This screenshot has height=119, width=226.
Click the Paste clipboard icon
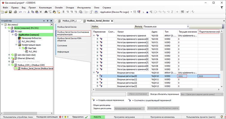[x=37, y=12]
